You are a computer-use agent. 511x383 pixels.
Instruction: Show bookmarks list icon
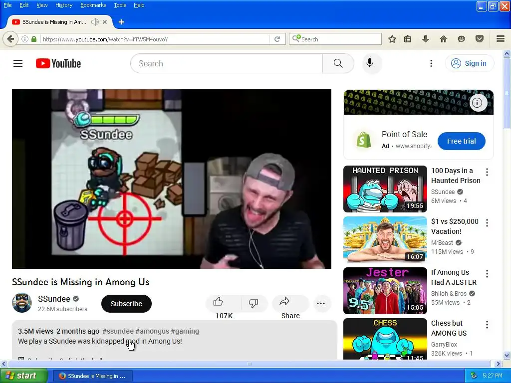tap(407, 39)
